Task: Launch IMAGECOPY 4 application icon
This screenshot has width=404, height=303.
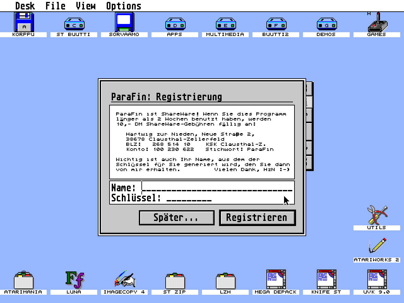Action: point(125,279)
